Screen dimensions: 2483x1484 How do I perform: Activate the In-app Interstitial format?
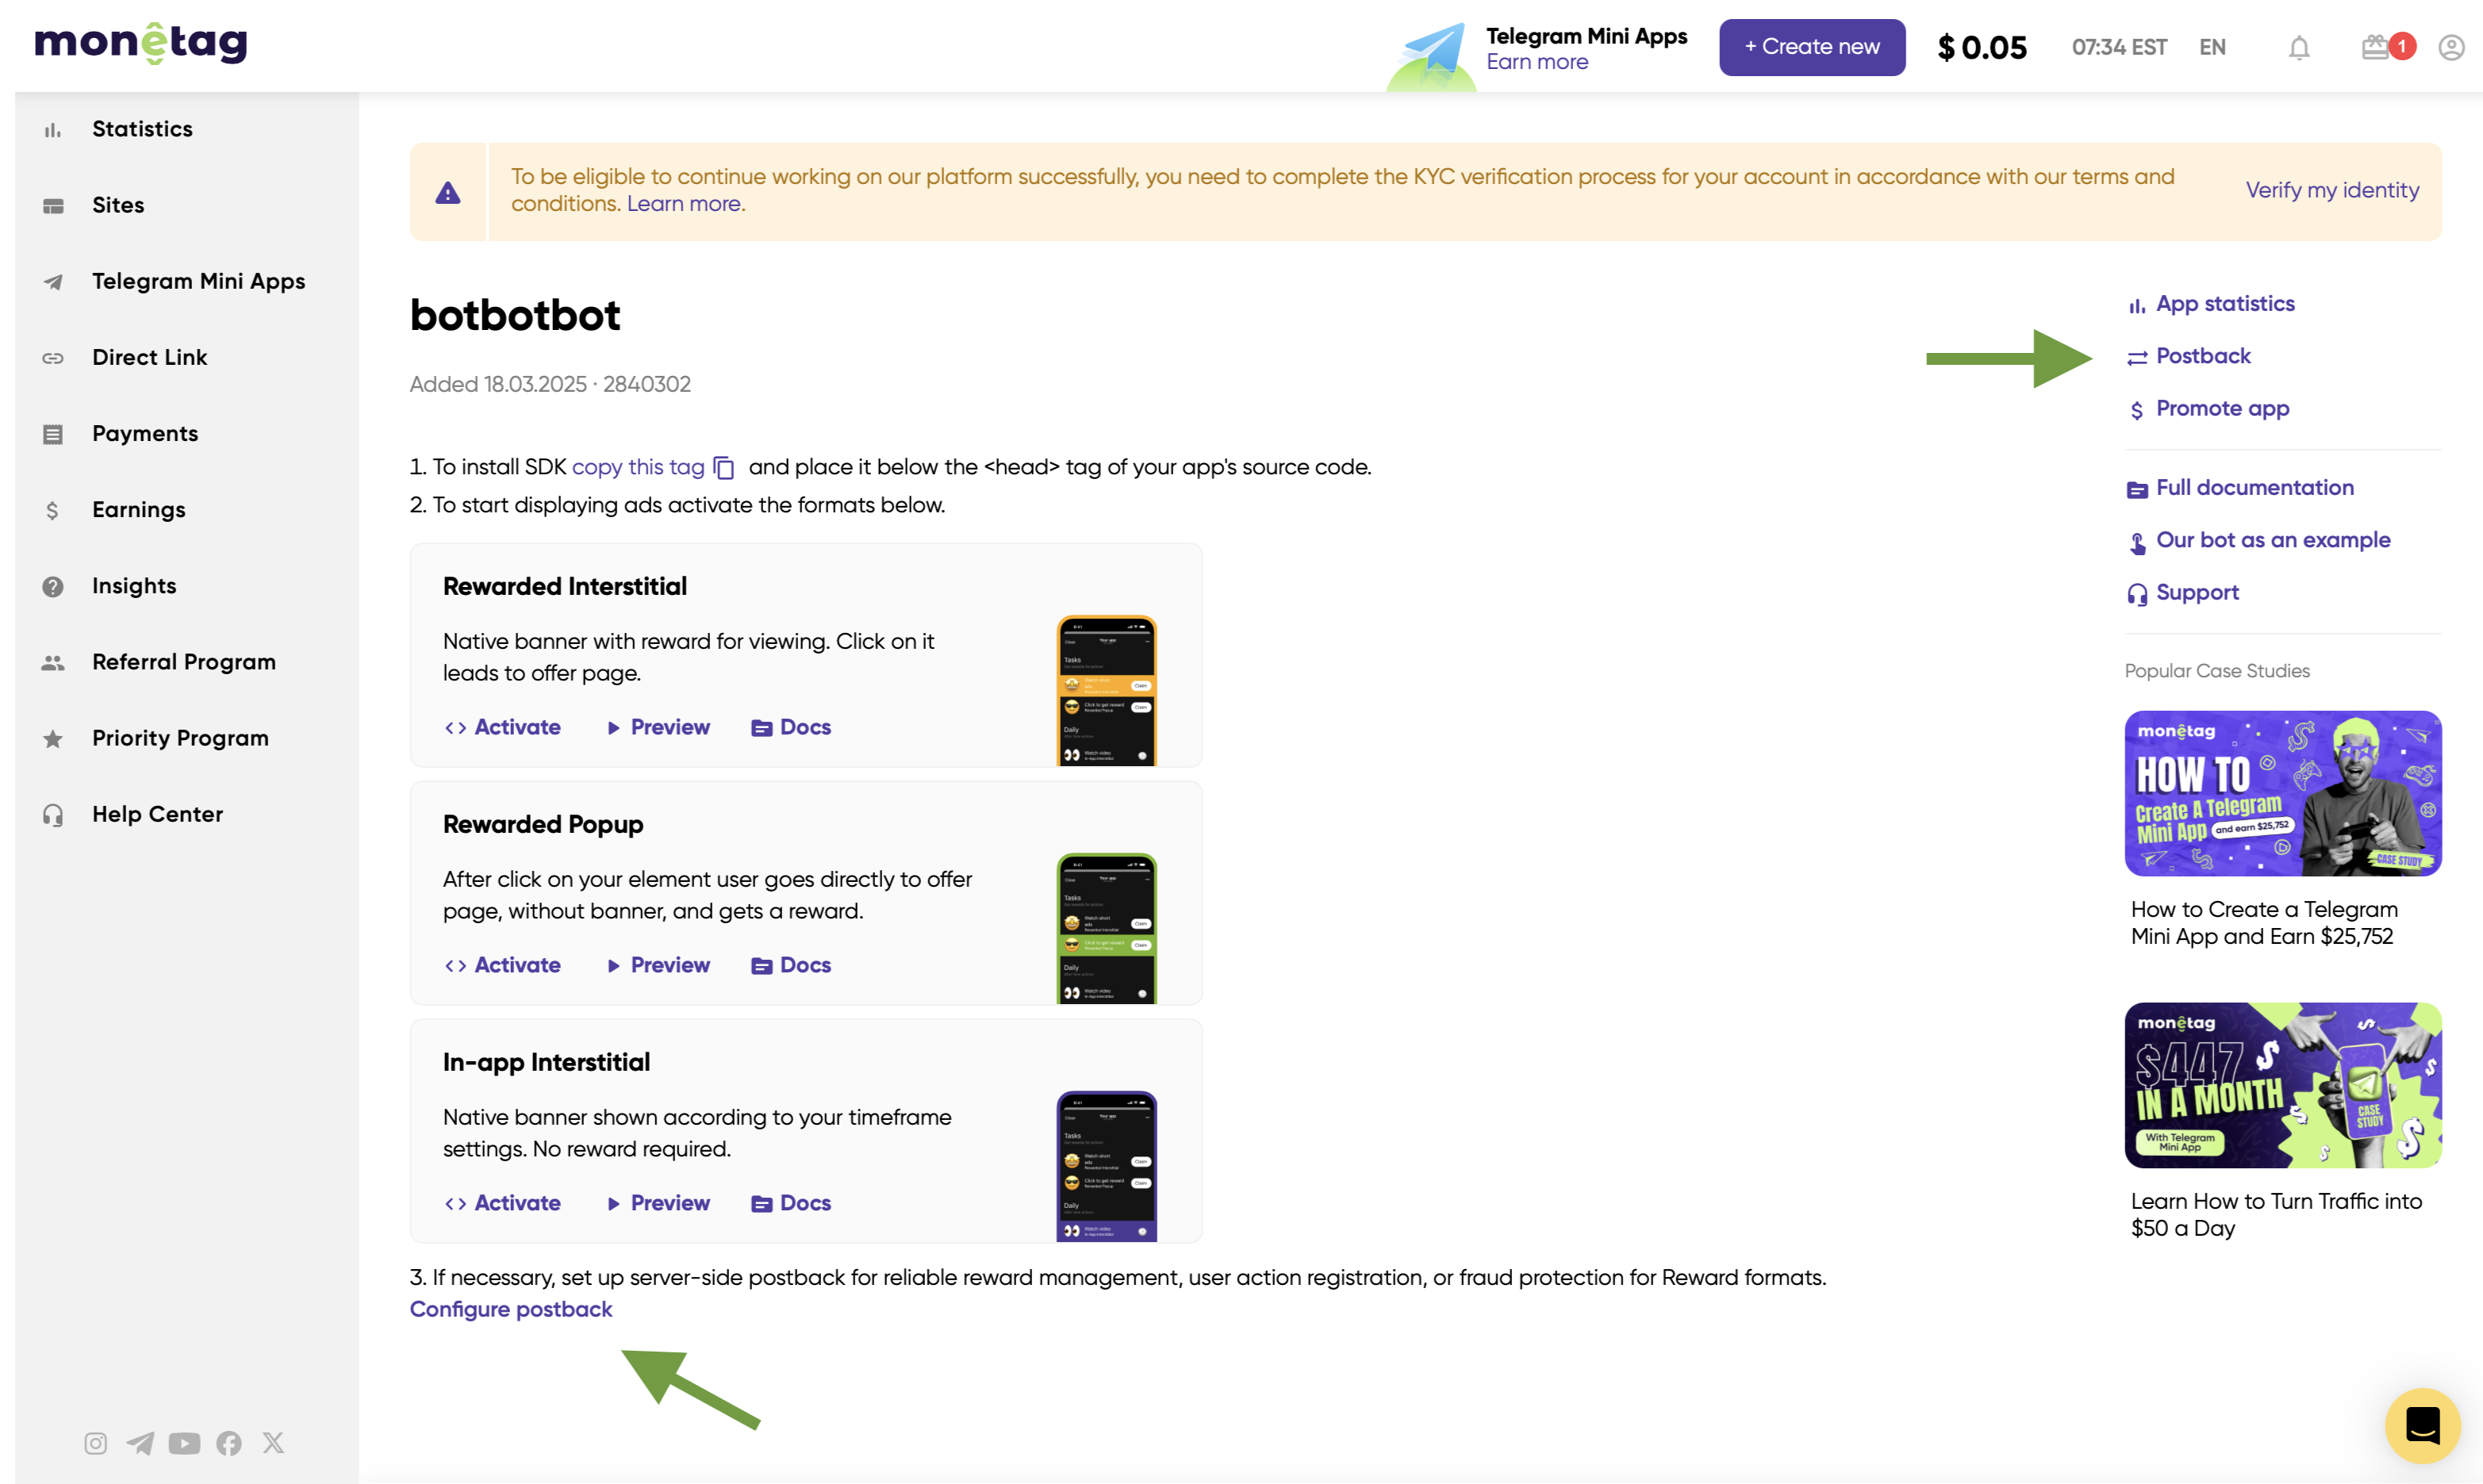click(502, 1203)
